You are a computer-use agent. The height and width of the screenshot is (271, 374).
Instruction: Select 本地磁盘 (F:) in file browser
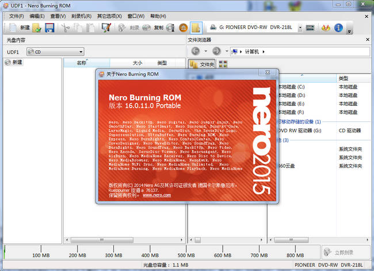tap(292, 112)
